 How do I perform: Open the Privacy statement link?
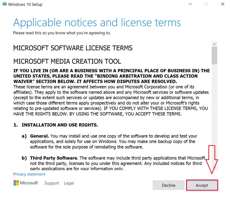[29, 174]
